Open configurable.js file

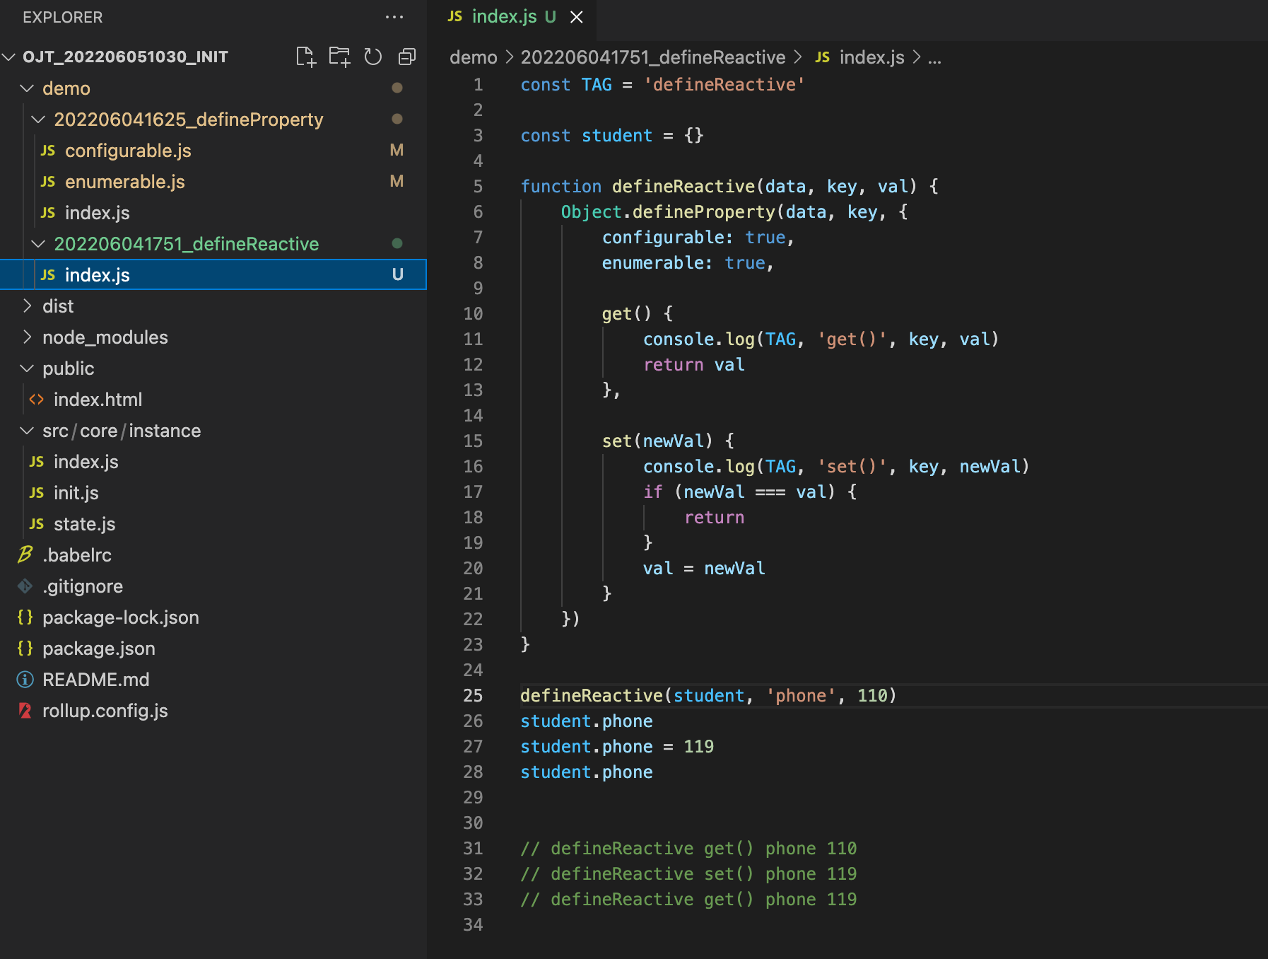click(x=213, y=151)
